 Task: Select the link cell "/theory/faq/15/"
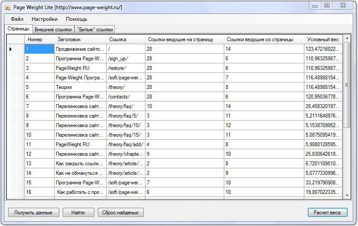126,135
